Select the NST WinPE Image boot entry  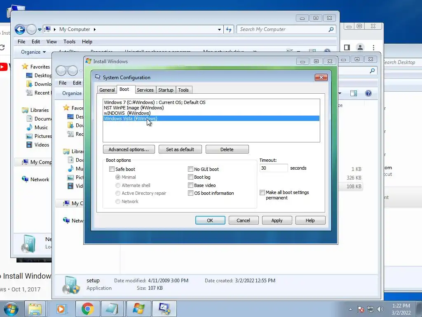tap(211, 108)
